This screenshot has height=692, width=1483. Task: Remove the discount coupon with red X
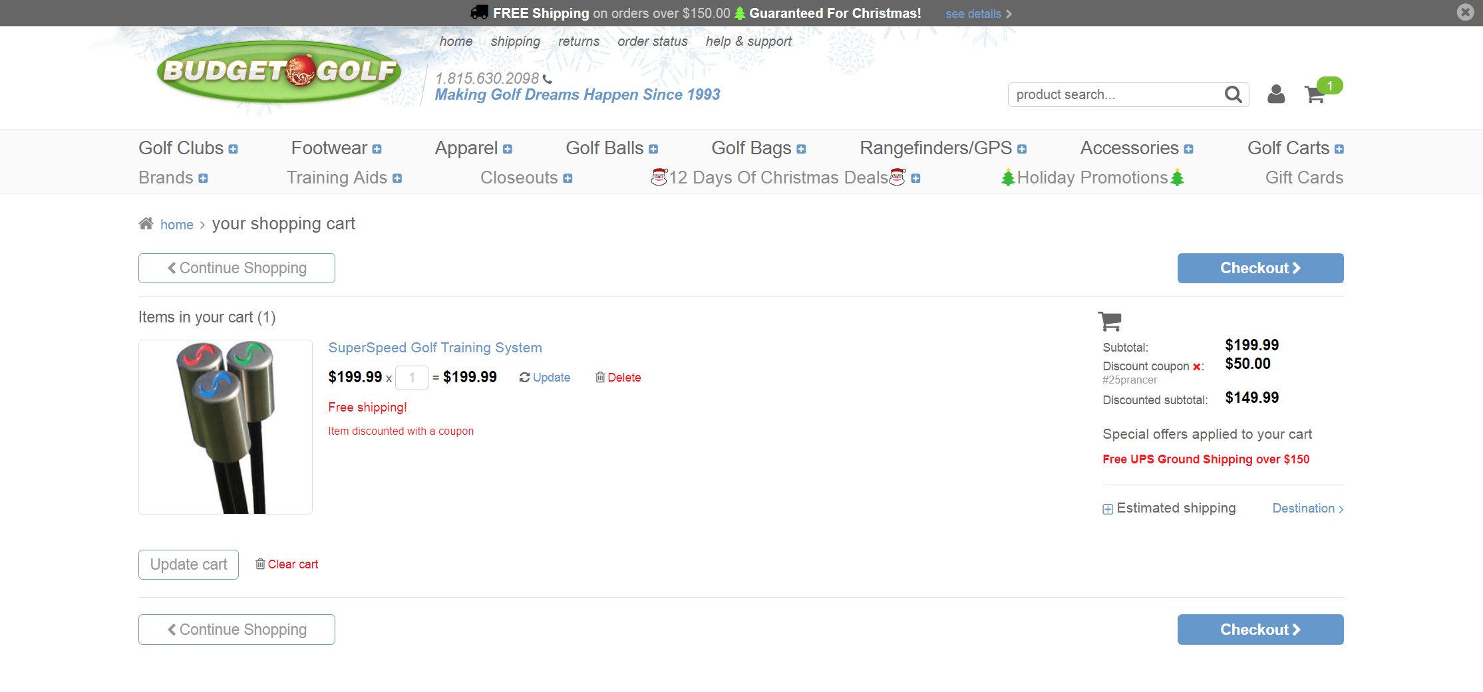pyautogui.click(x=1196, y=367)
